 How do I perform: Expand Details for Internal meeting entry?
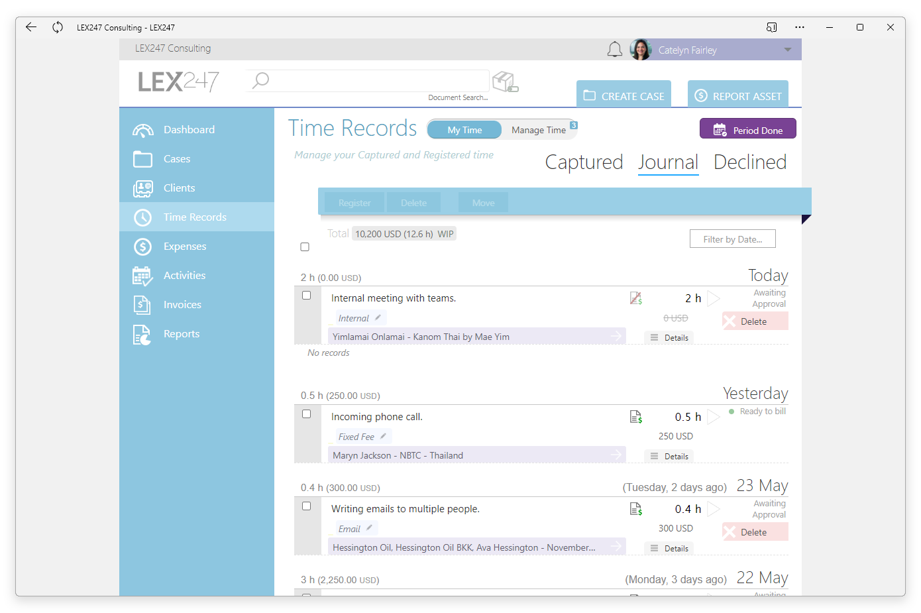(x=669, y=337)
